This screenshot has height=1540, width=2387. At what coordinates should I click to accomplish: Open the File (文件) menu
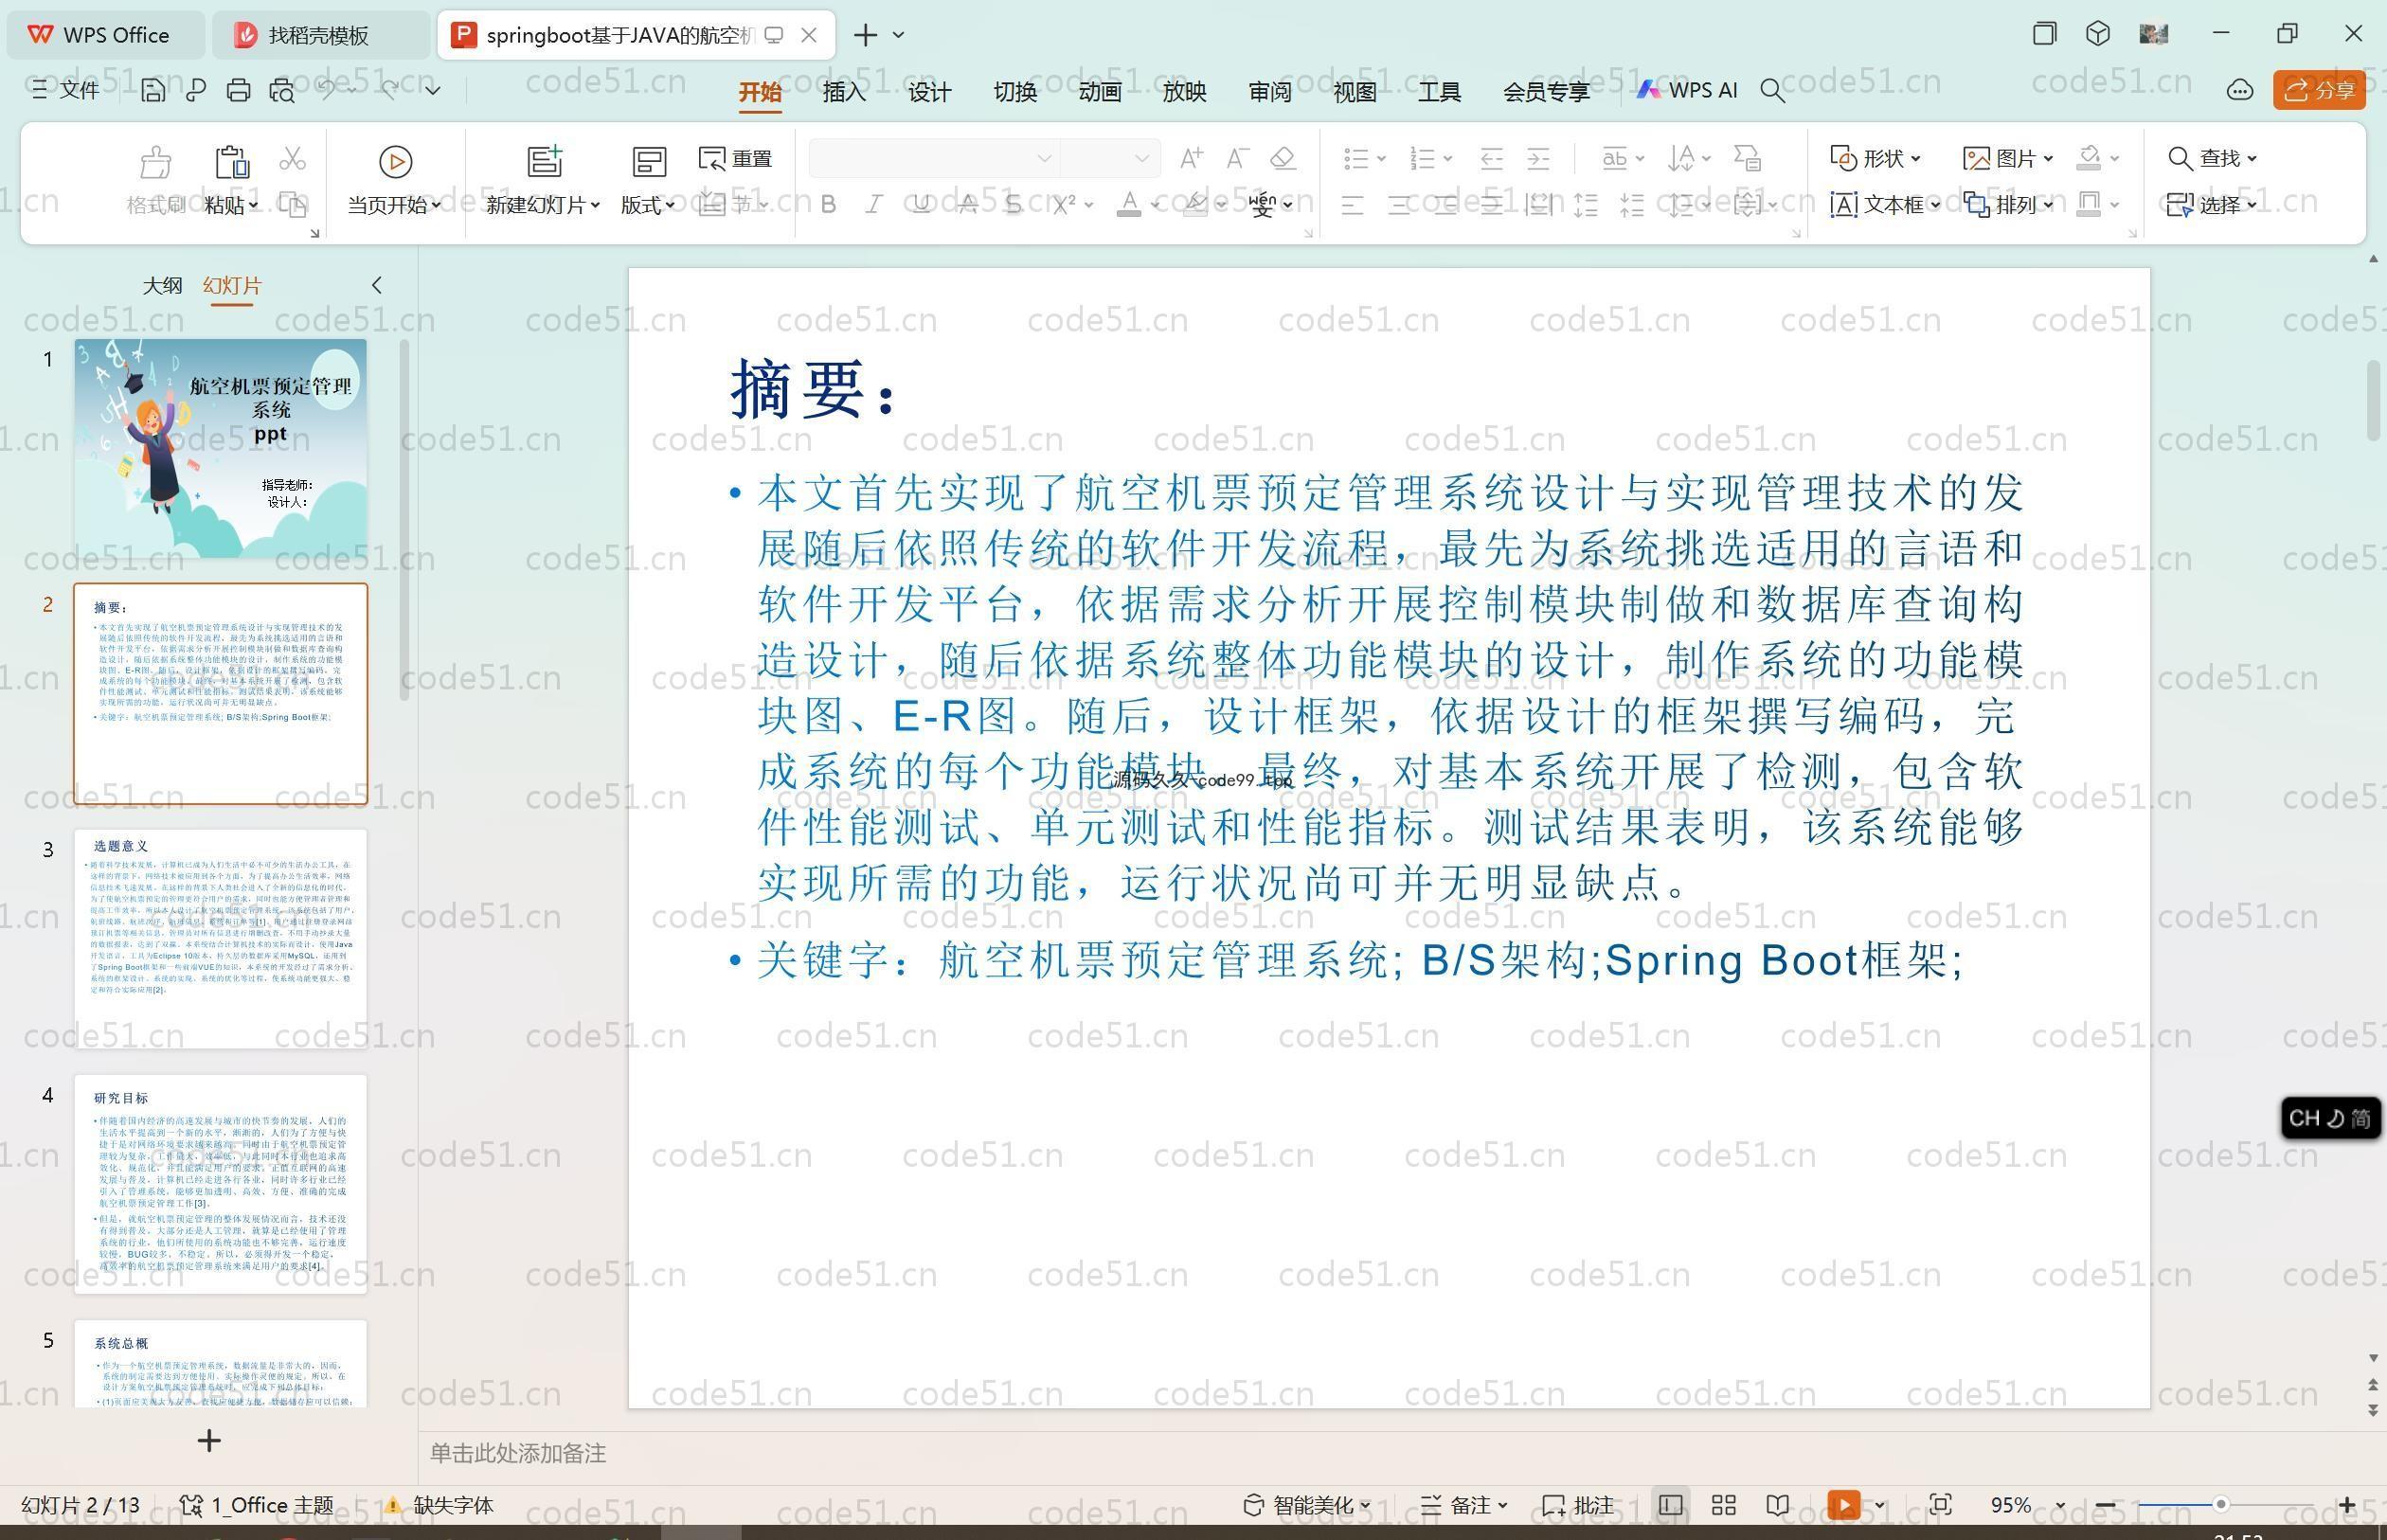(66, 90)
